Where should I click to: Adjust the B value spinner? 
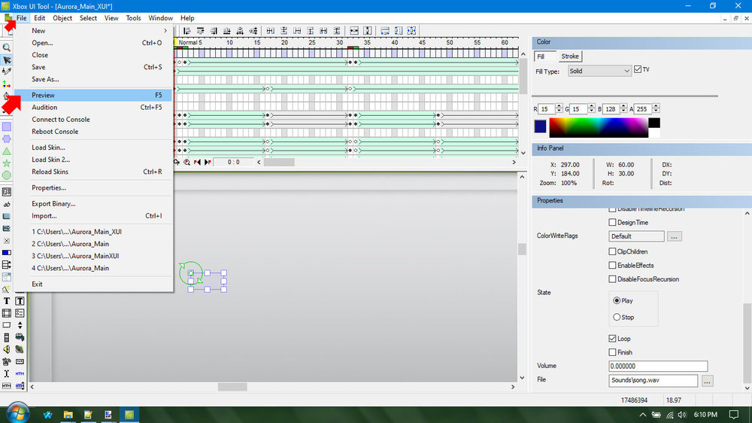623,109
